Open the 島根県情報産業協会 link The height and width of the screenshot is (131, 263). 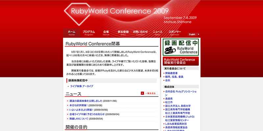coord(176,127)
